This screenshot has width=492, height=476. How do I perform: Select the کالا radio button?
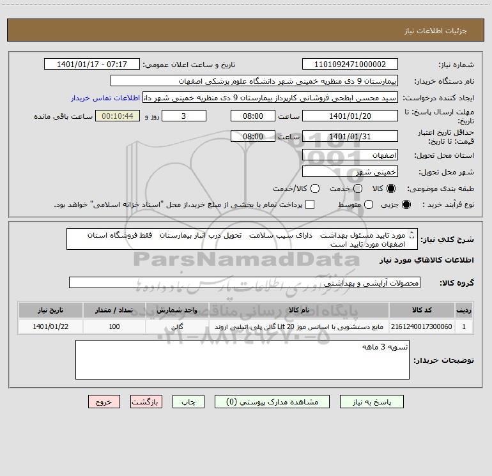tap(390, 188)
